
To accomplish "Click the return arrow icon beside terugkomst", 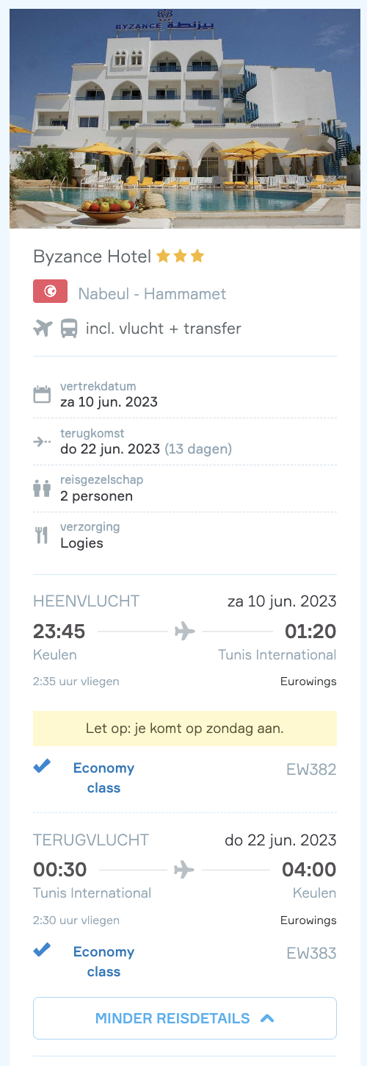I will (42, 441).
